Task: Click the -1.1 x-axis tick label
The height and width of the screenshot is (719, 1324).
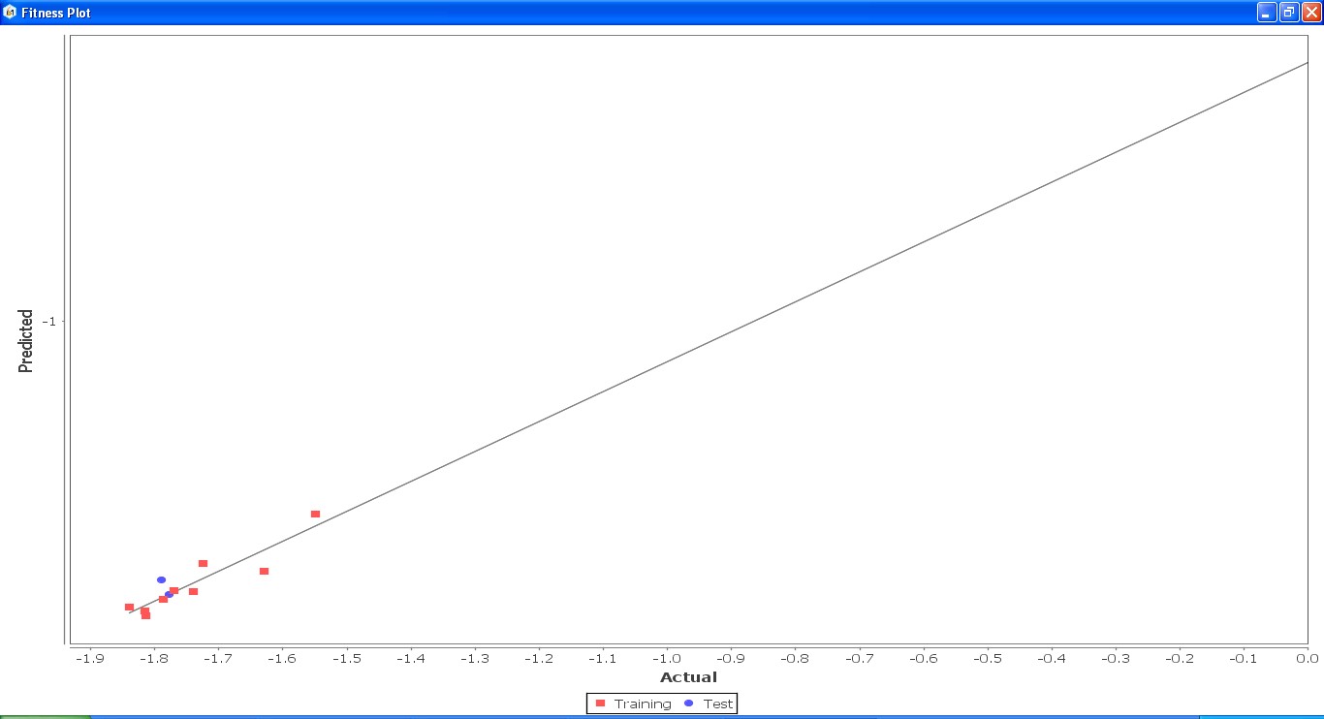Action: pos(602,659)
